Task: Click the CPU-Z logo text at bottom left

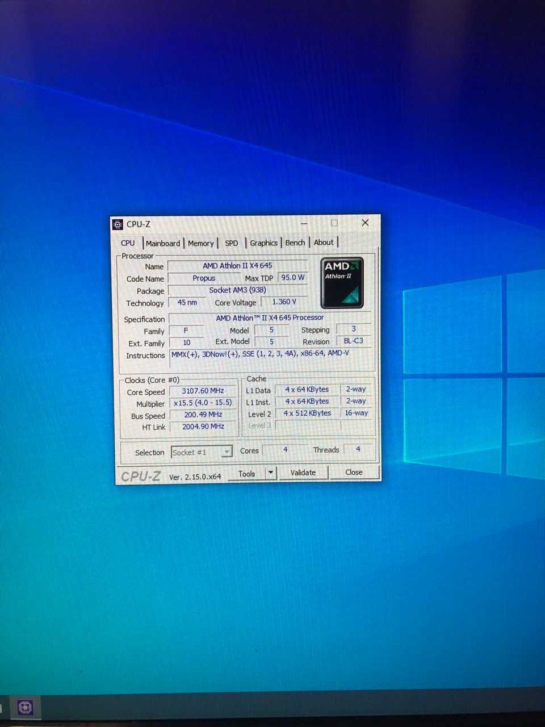Action: click(x=141, y=477)
